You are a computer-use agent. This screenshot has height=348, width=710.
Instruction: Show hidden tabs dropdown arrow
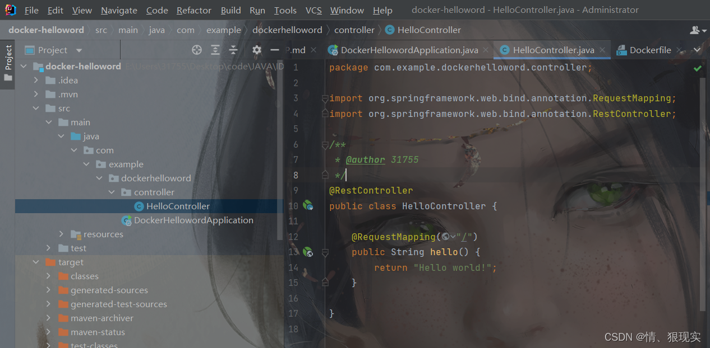[x=697, y=50]
